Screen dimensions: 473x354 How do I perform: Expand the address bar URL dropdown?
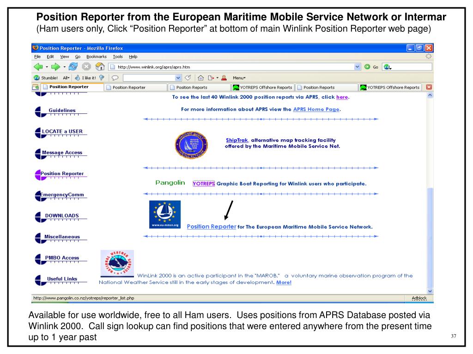[x=357, y=67]
